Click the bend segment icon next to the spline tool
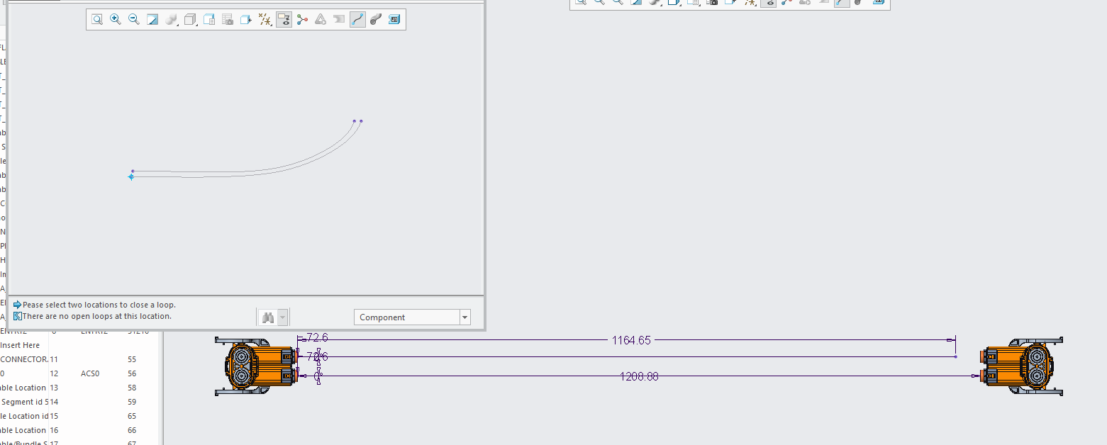The image size is (1107, 445). 375,19
